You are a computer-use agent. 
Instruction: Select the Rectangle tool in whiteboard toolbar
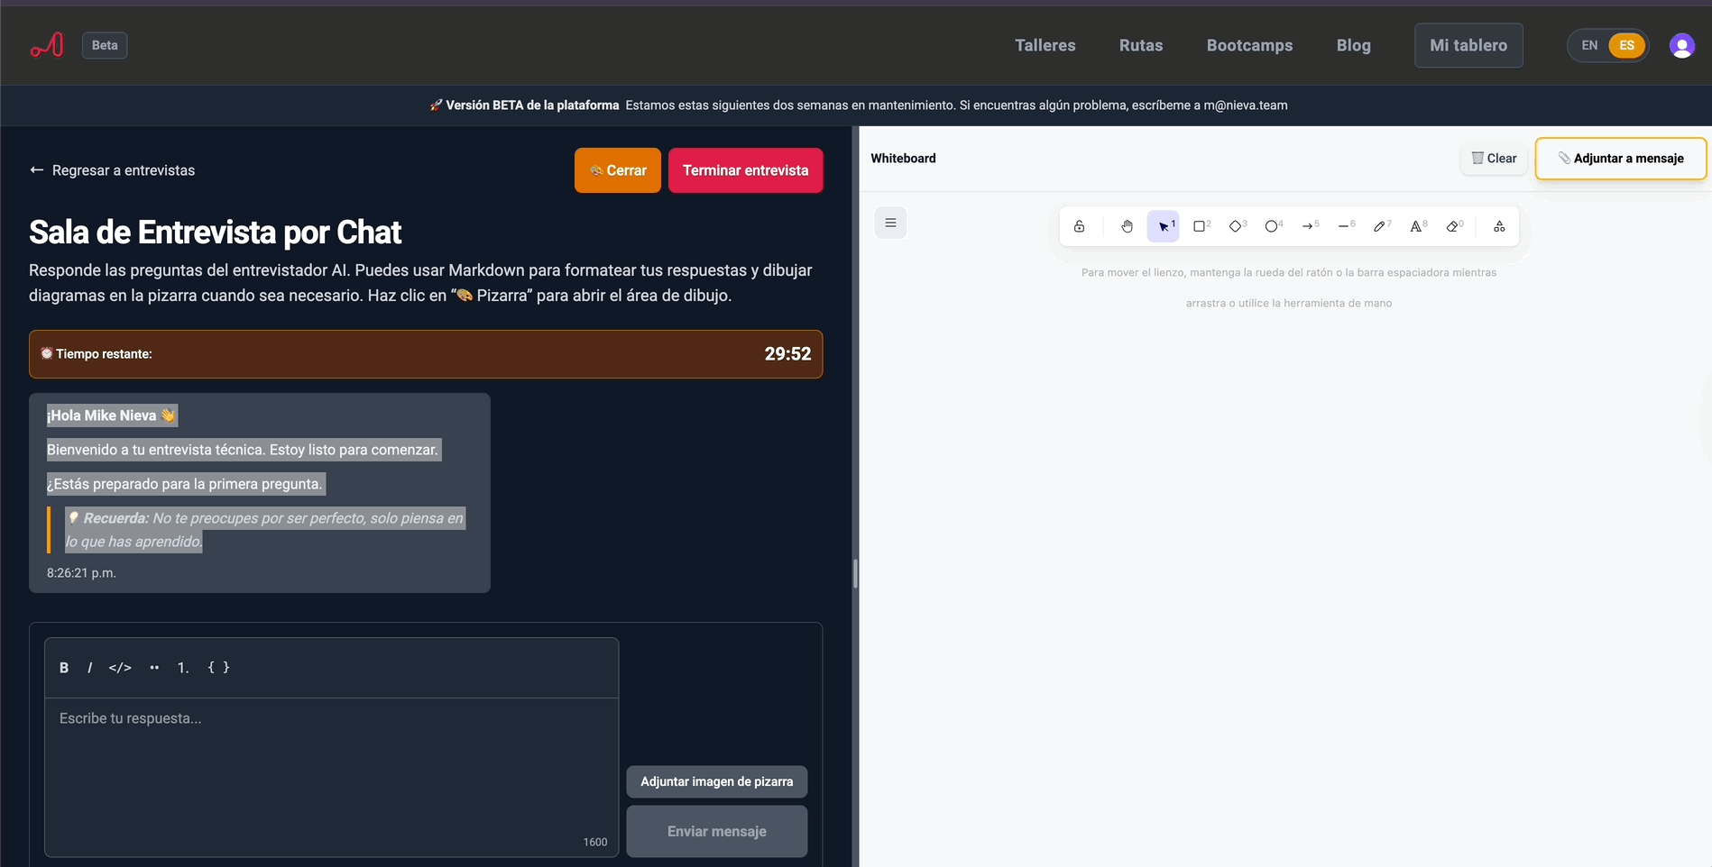pyautogui.click(x=1200, y=226)
